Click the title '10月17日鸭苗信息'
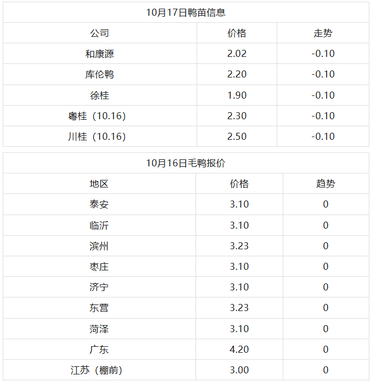 coord(186,12)
